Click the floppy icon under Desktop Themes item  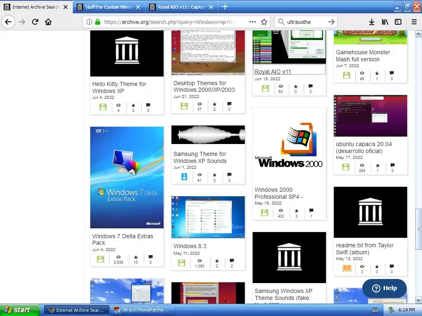[184, 106]
